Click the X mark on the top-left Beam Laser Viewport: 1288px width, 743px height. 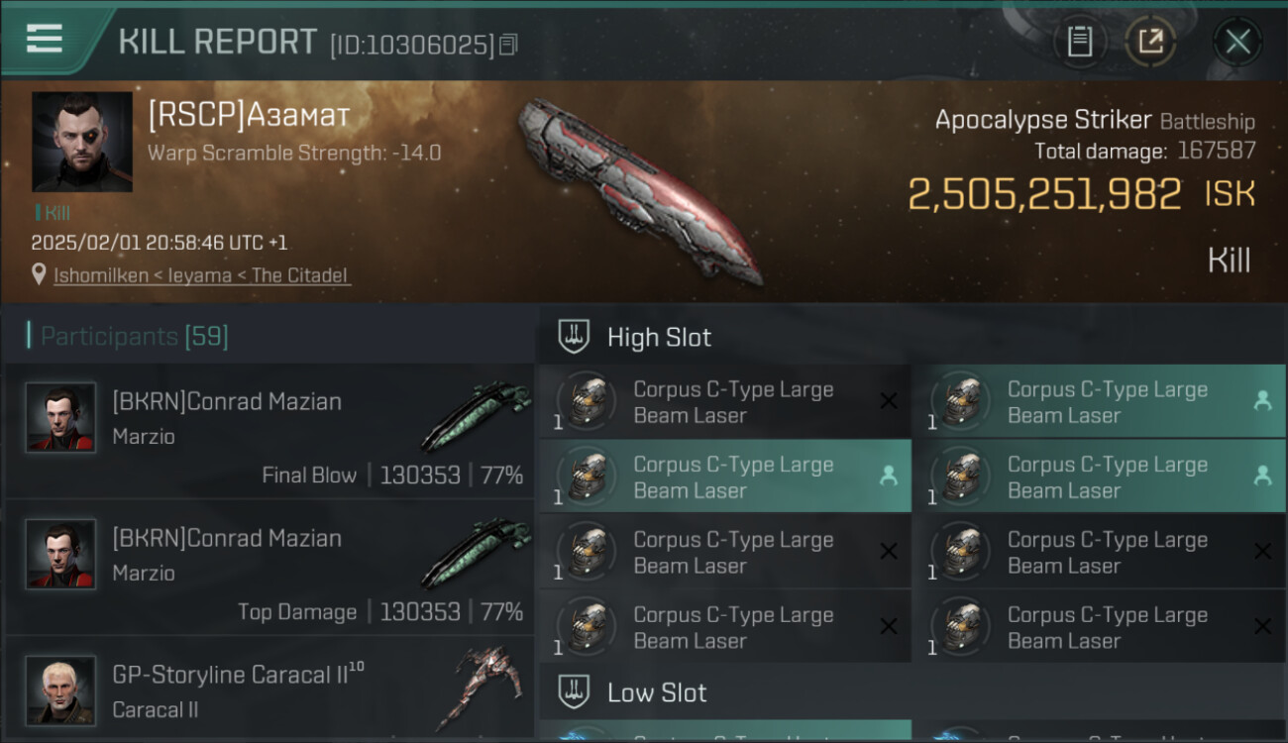[x=889, y=401]
